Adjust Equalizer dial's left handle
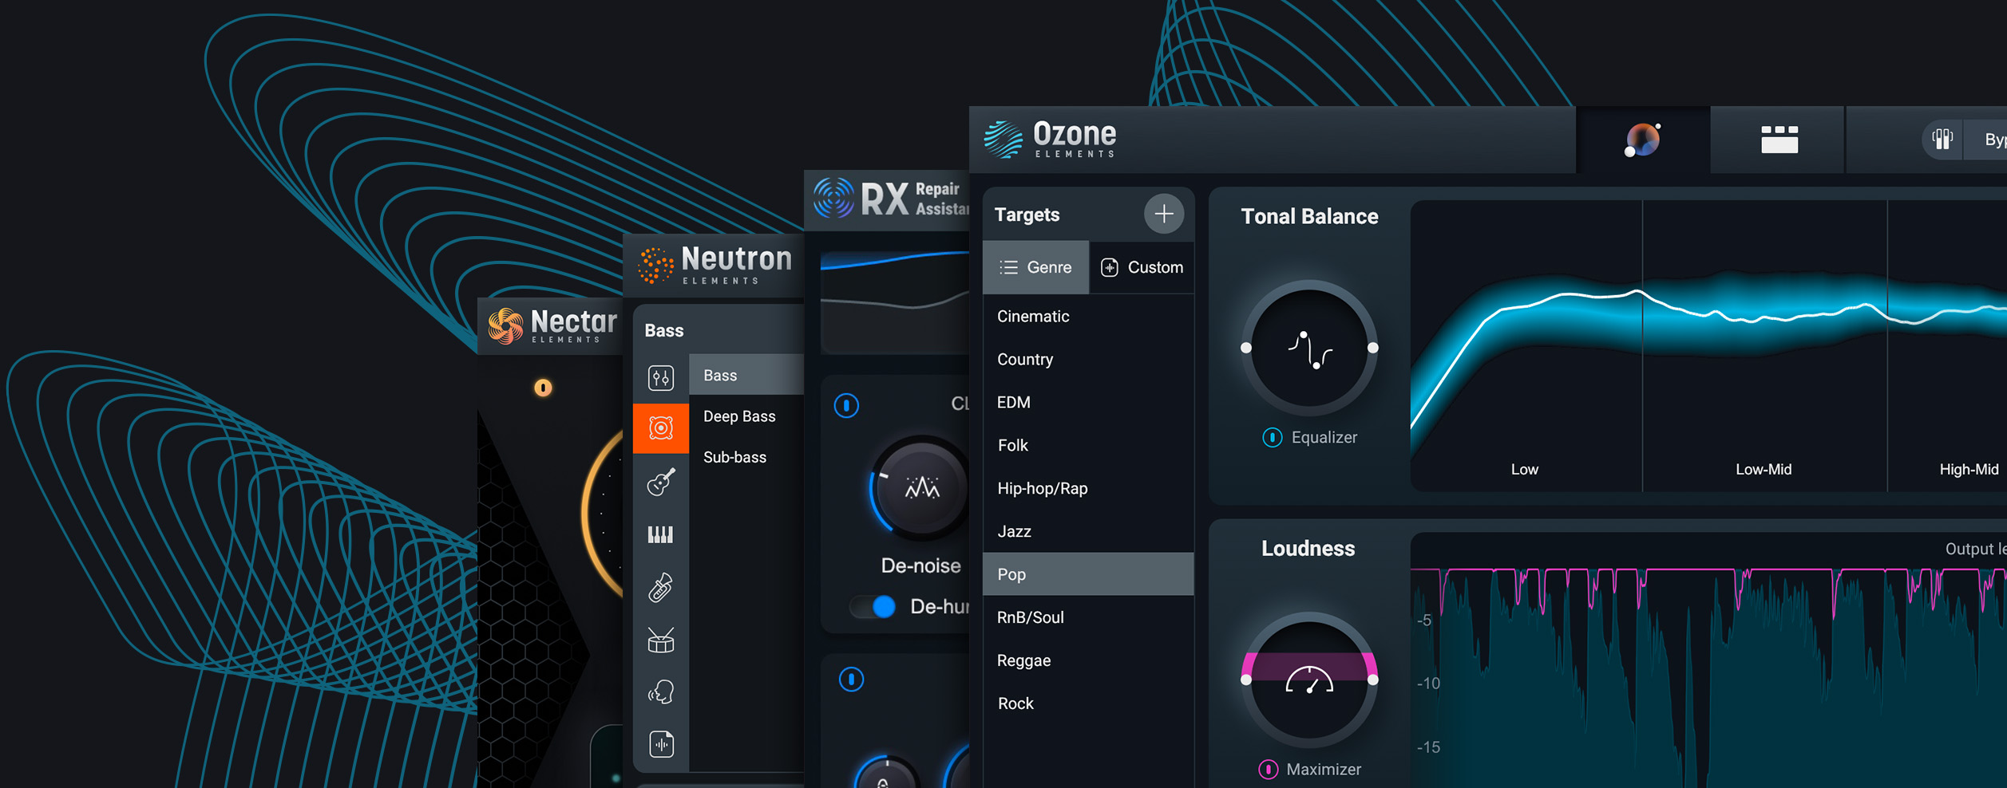This screenshot has height=788, width=2007. [x=1246, y=348]
